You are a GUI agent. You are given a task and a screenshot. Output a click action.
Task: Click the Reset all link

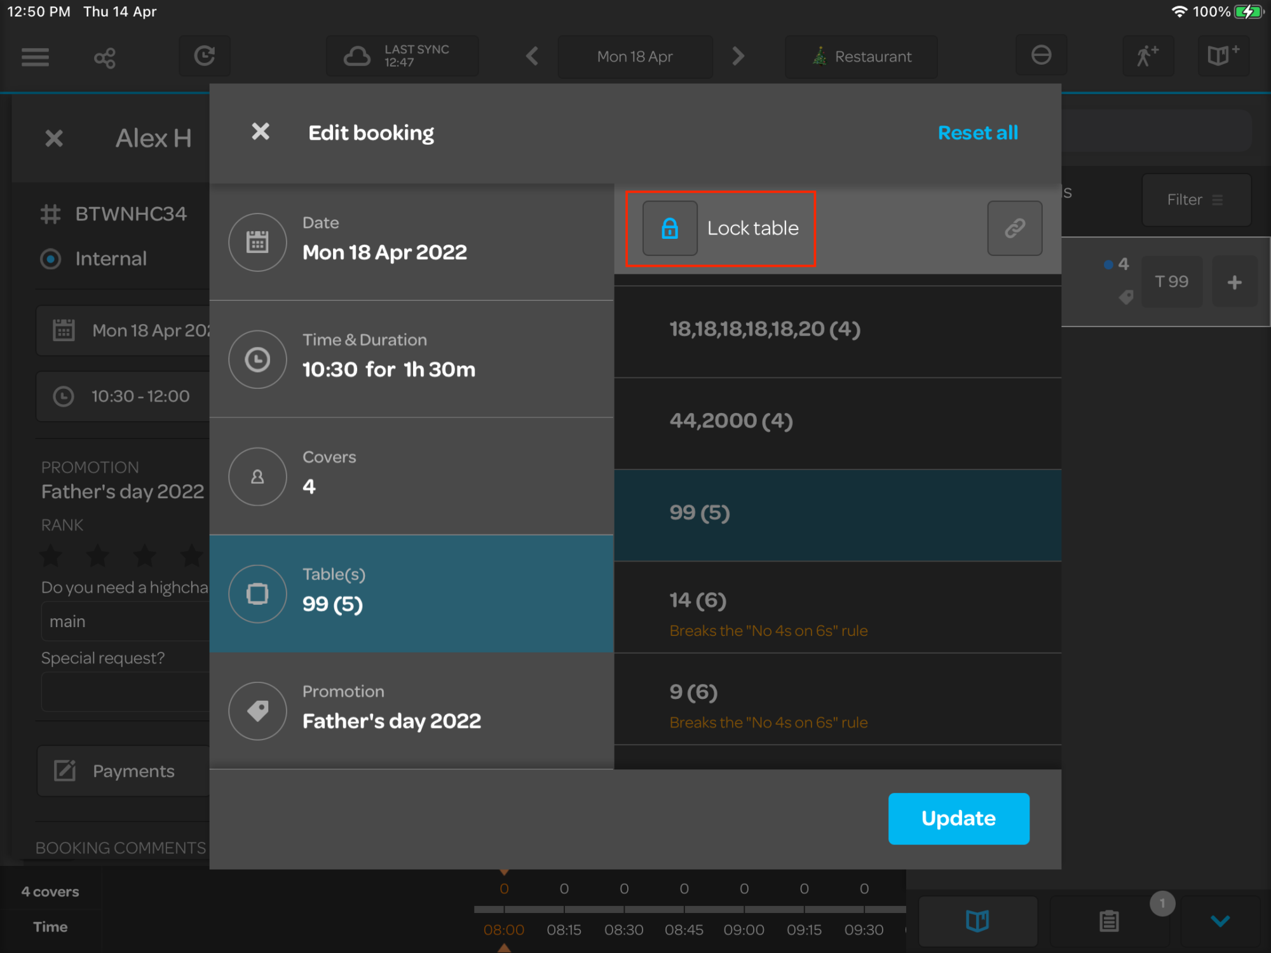(977, 133)
